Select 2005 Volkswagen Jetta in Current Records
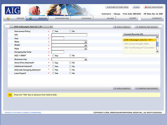This screenshot has height=125, width=167. (x=139, y=40)
